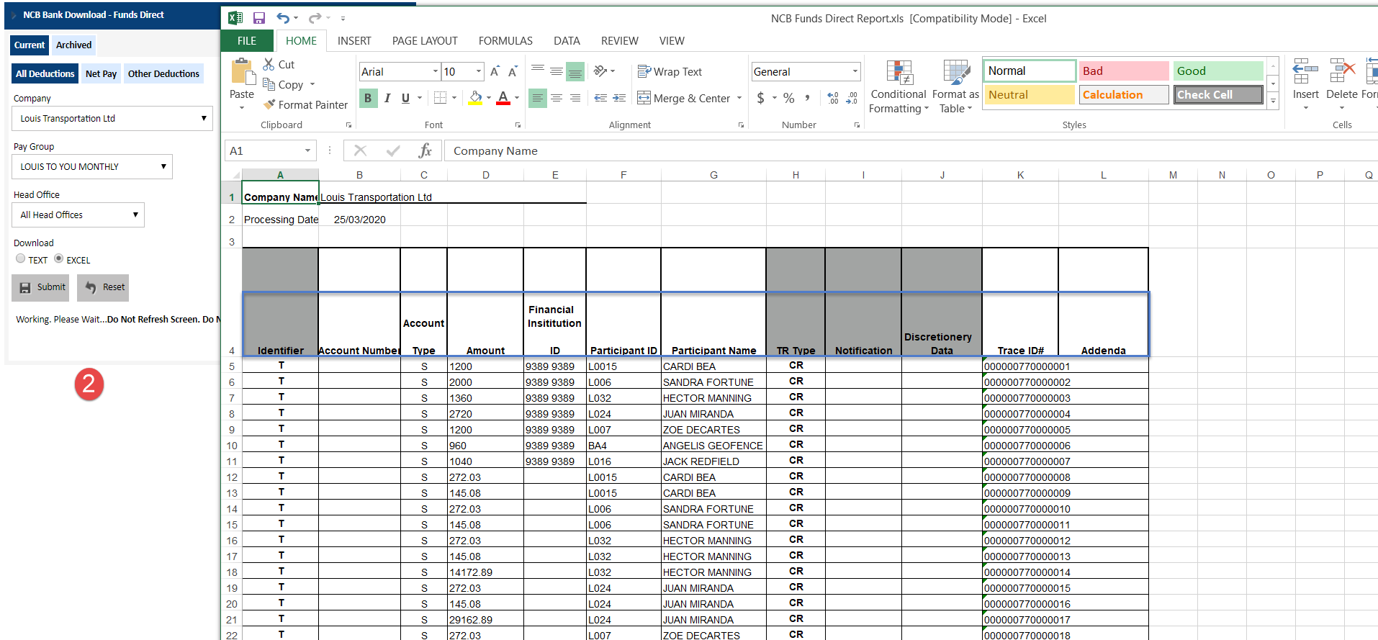This screenshot has height=640, width=1378.
Task: Select the Net Pay deductions button
Action: (101, 73)
